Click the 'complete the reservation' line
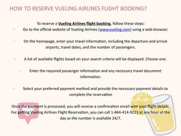This screenshot has height=136, width=181. coord(90,95)
